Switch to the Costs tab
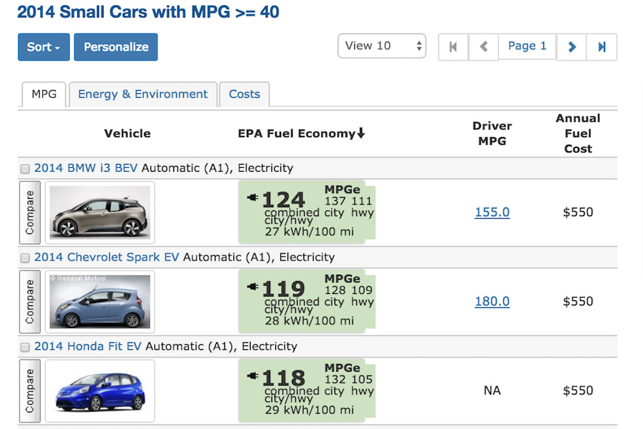 point(244,95)
